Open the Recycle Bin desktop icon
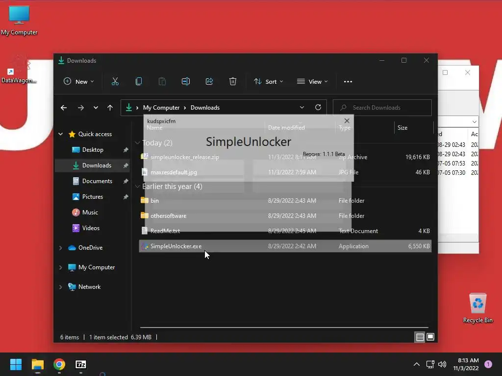Image resolution: width=502 pixels, height=376 pixels. 477,308
